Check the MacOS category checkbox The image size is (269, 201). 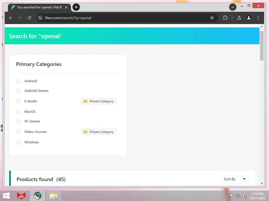pyautogui.click(x=18, y=111)
